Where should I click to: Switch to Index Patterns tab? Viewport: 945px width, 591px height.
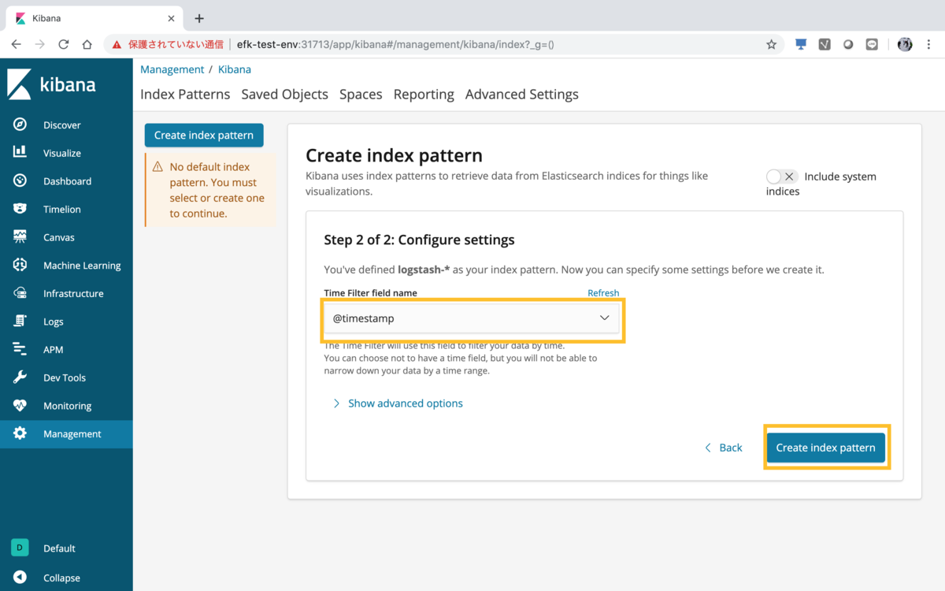(x=185, y=95)
